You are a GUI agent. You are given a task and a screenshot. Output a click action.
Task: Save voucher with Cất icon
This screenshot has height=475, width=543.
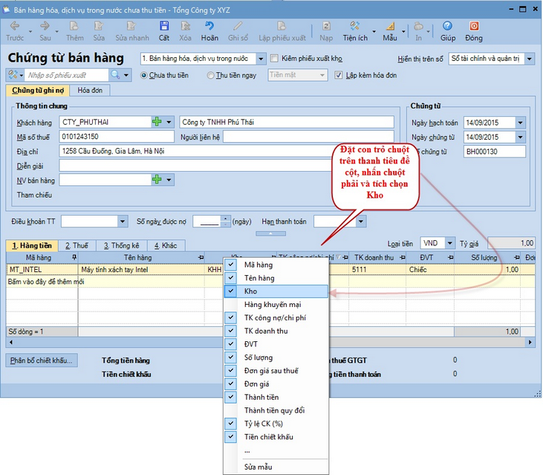click(x=164, y=26)
